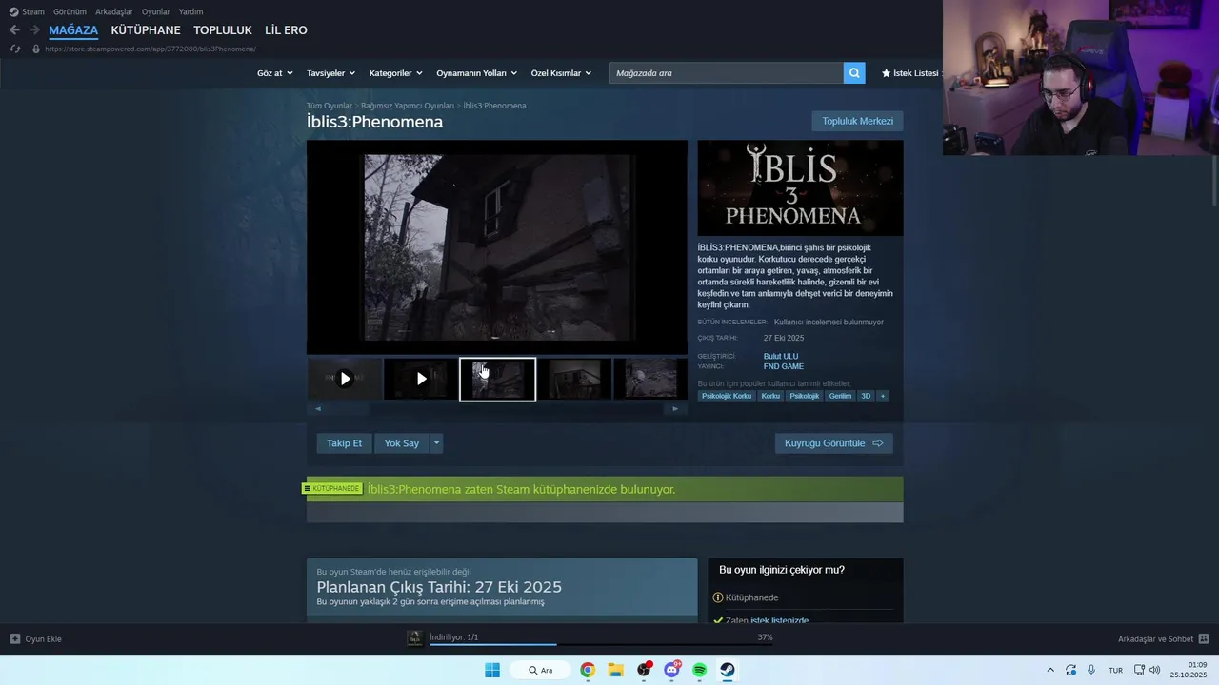This screenshot has width=1219, height=685.
Task: Click the Takip Et button
Action: click(344, 443)
